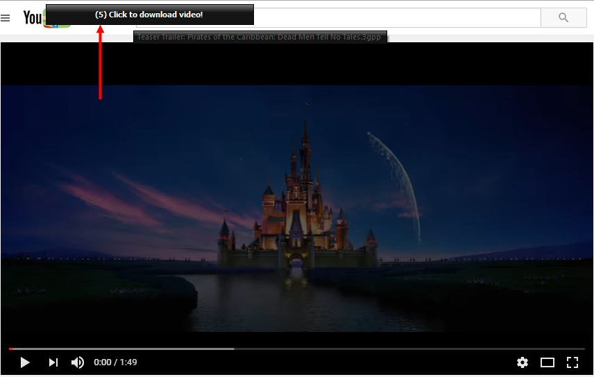This screenshot has height=377, width=594.
Task: Mute the video sound
Action: pyautogui.click(x=78, y=362)
